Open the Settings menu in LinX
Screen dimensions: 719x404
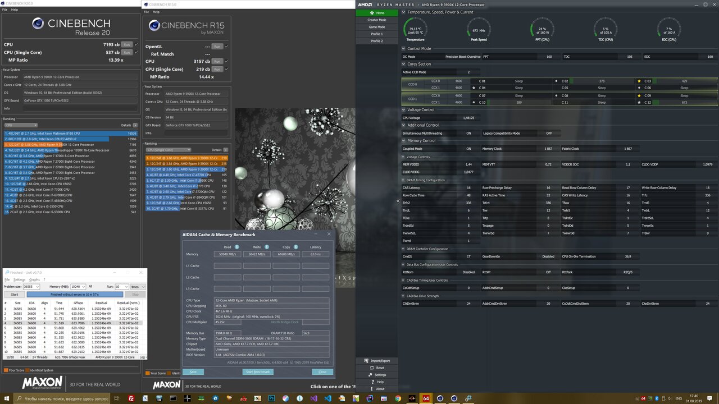[20, 279]
